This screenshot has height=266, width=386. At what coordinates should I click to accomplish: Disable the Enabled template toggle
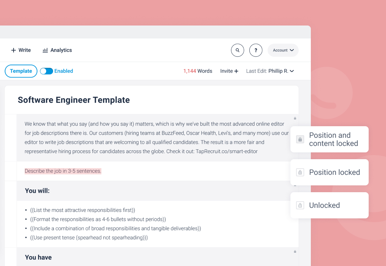[46, 71]
